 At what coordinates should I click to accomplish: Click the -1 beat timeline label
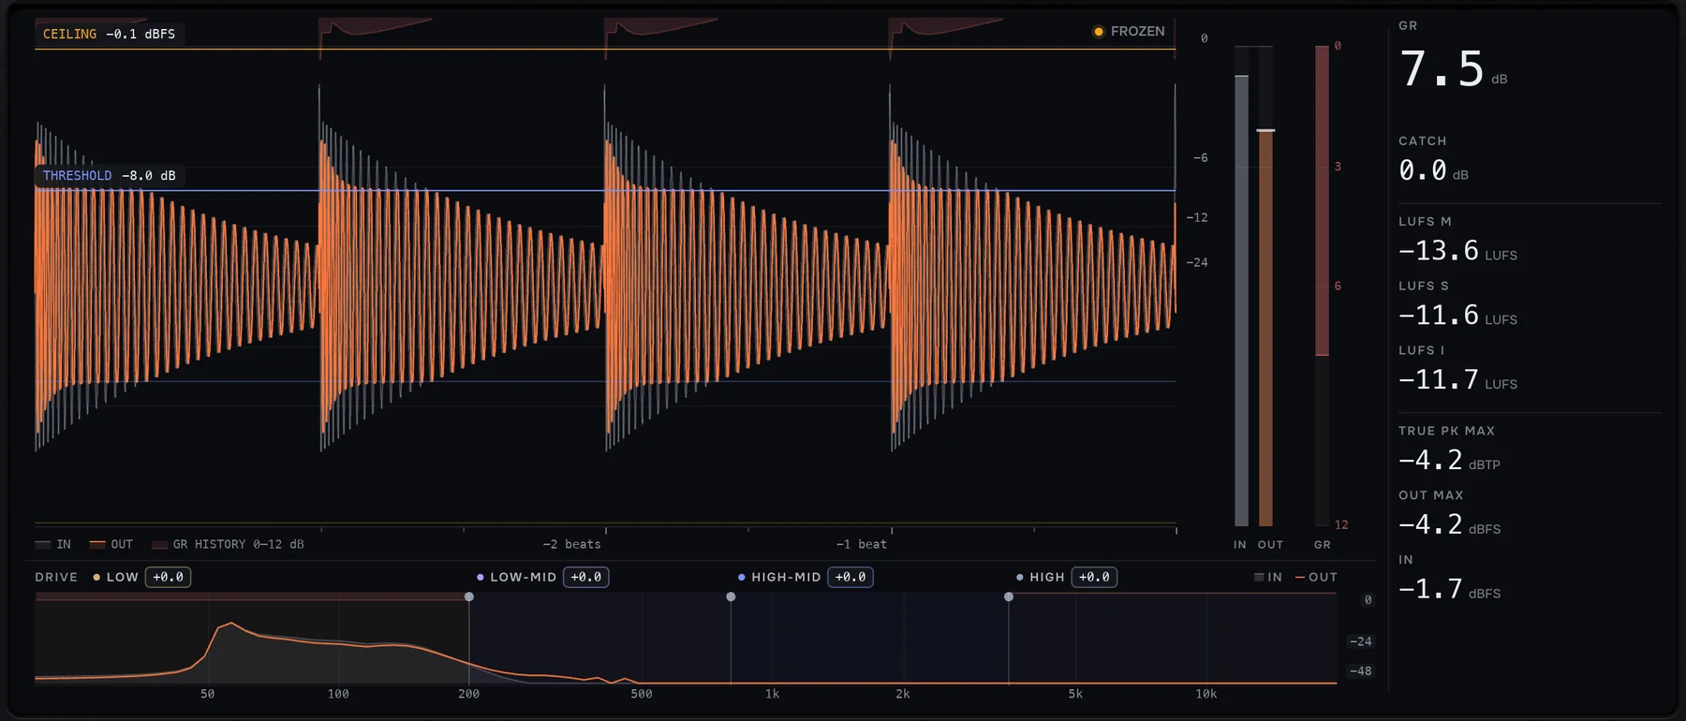pyautogui.click(x=861, y=544)
